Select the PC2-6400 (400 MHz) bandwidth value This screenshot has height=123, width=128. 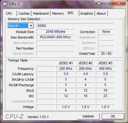click(55, 37)
